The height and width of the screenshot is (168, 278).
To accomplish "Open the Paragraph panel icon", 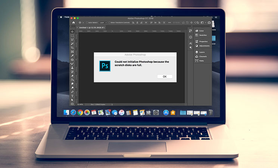I will (190, 47).
